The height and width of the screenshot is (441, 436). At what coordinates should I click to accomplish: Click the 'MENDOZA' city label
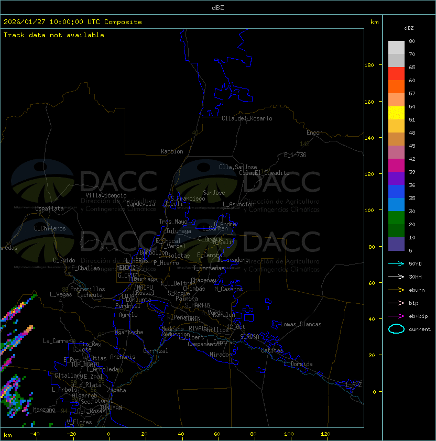(x=127, y=268)
